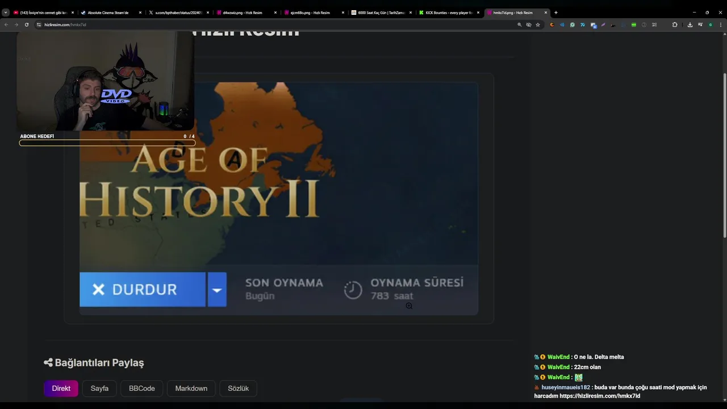Click the WaivEnd username on '22cm olan' message
The image size is (727, 409).
558,367
